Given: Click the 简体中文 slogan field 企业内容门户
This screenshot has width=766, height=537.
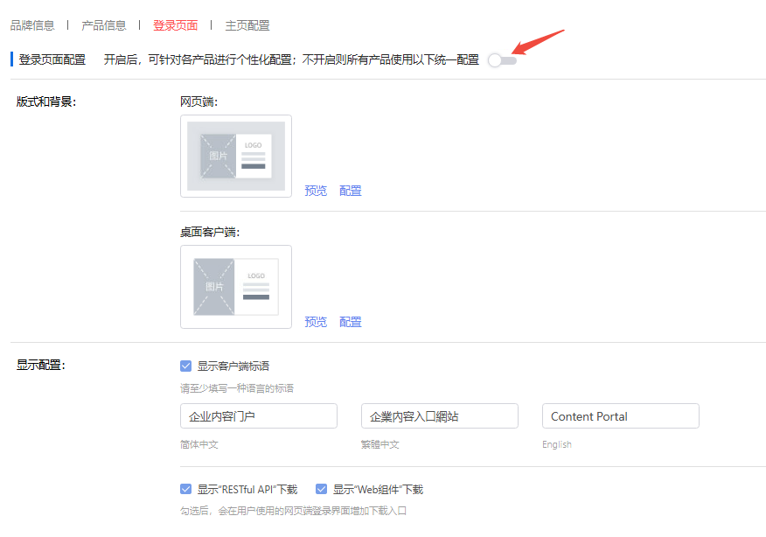Looking at the screenshot, I should tap(258, 416).
